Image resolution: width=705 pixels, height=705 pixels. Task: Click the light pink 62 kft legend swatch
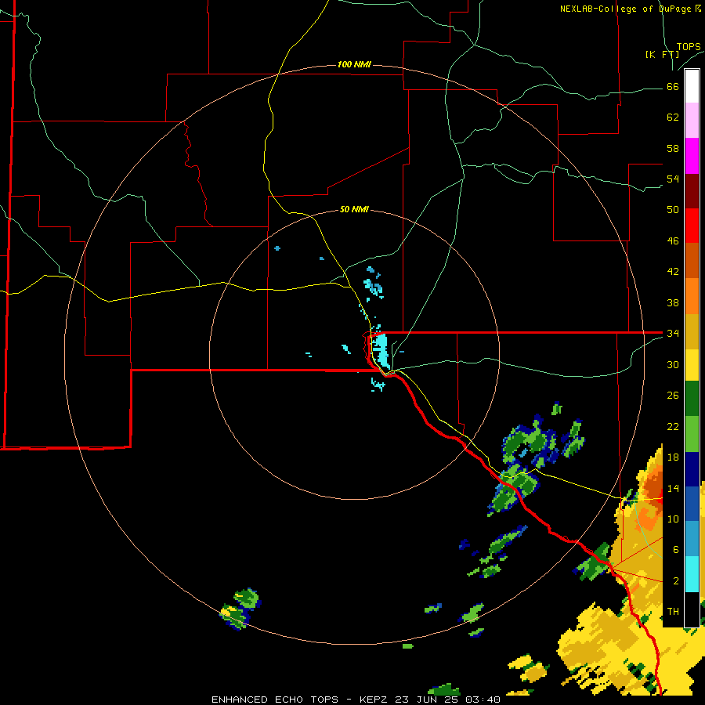click(x=692, y=121)
